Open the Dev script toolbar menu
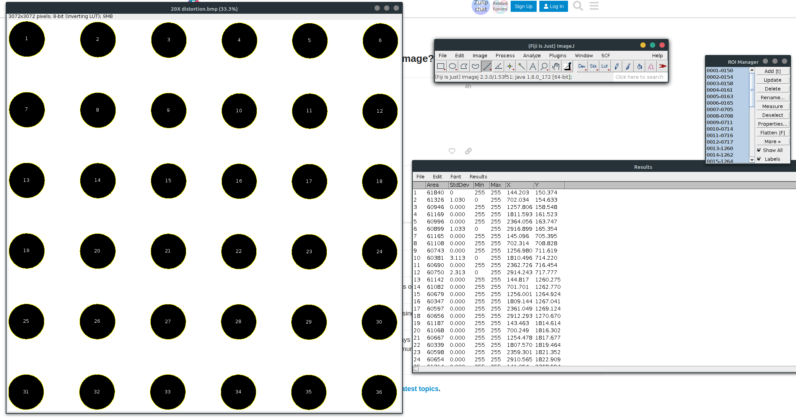The height and width of the screenshot is (419, 796). click(x=582, y=66)
